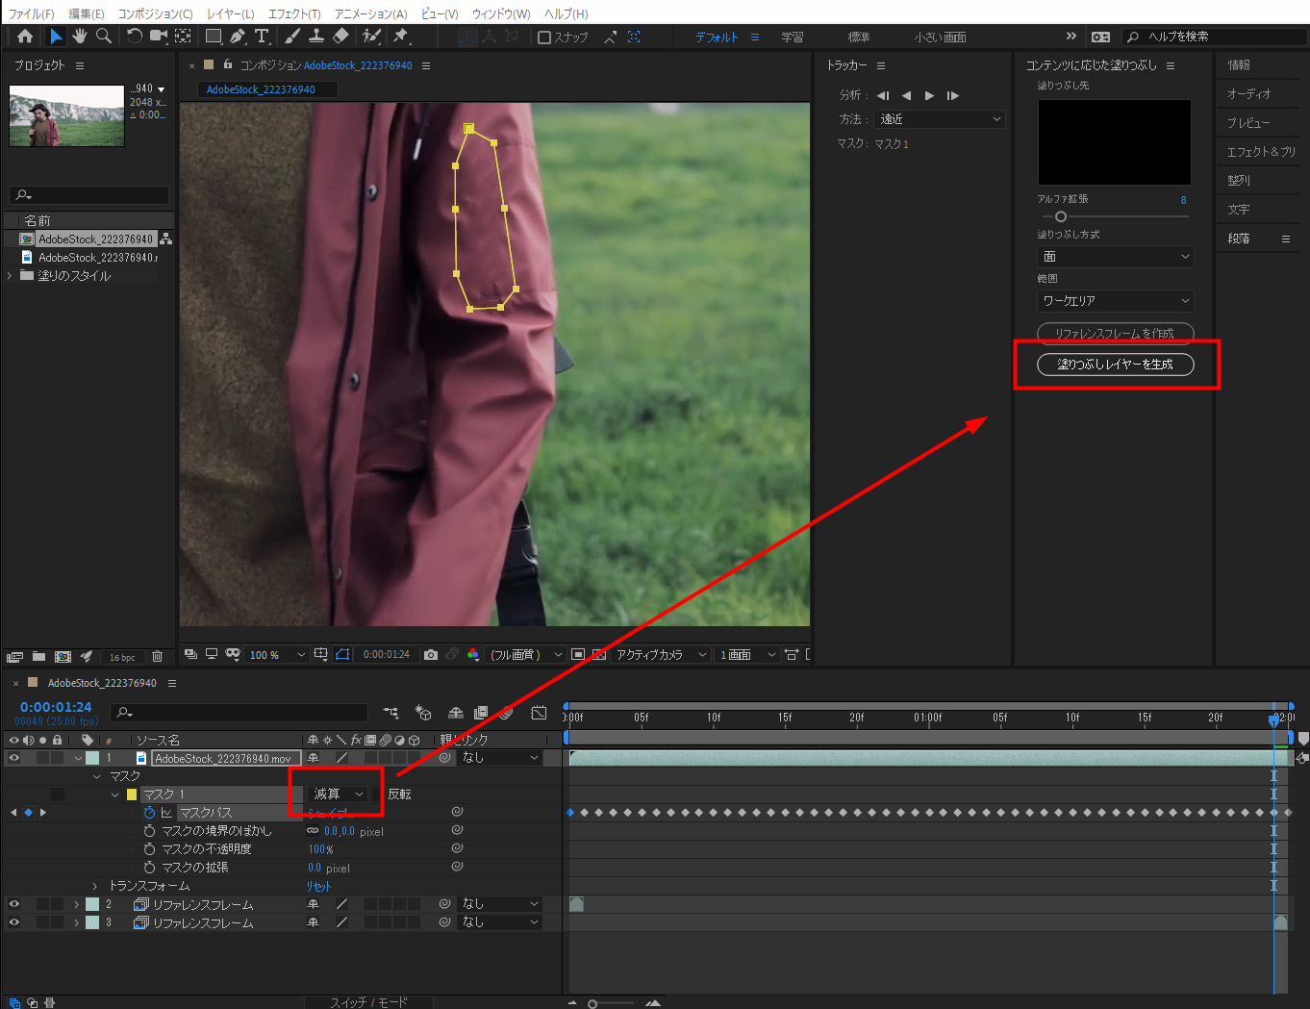This screenshot has height=1009, width=1310.
Task: Hide layer 2 リファレンスフレーム eye icon
Action: click(x=13, y=904)
